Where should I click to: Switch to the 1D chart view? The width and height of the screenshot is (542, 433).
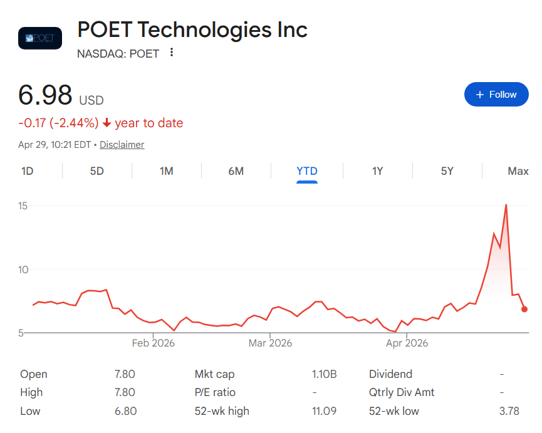tap(27, 170)
